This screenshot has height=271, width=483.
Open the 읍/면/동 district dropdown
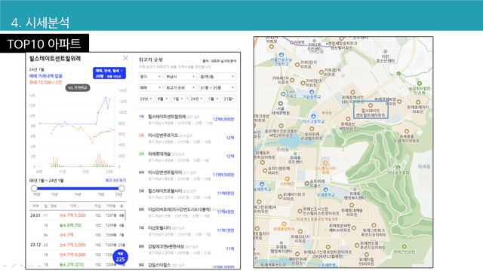[217, 77]
